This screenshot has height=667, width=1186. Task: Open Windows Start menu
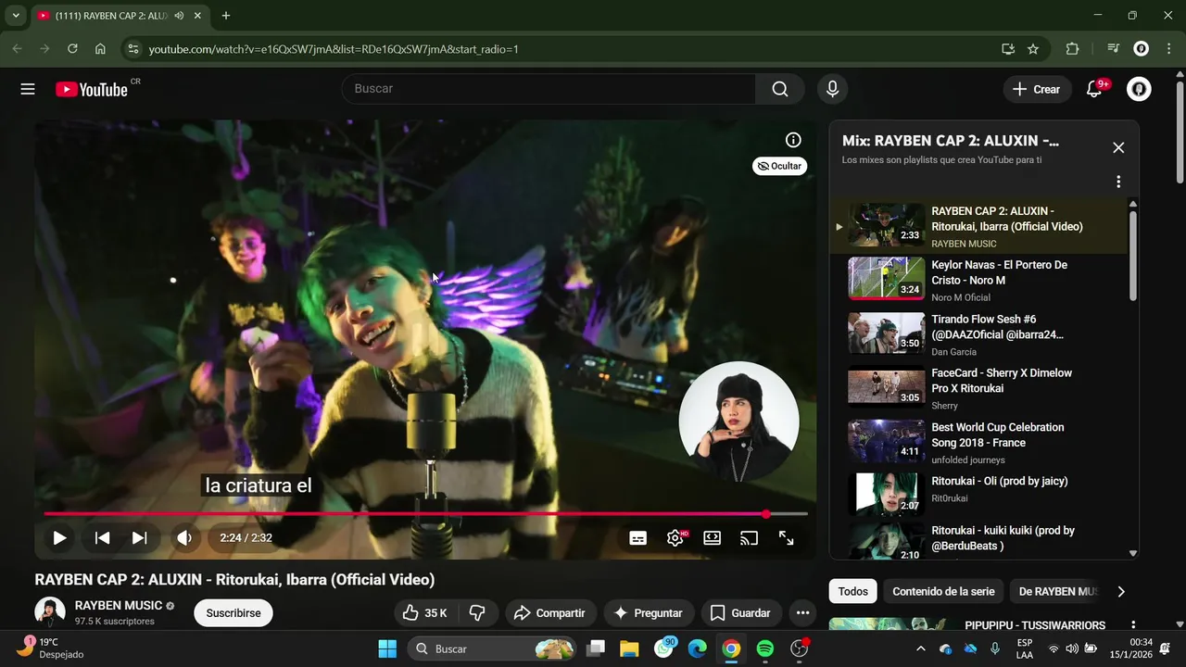387,648
